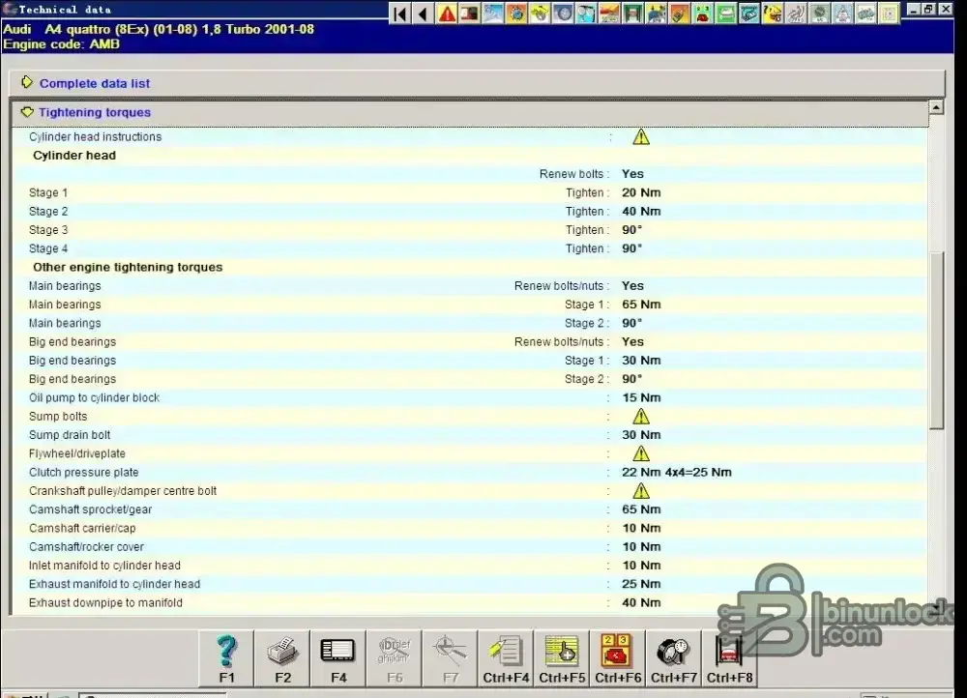This screenshot has width=967, height=698.
Task: Print the data with the F2 printer button
Action: point(282,658)
